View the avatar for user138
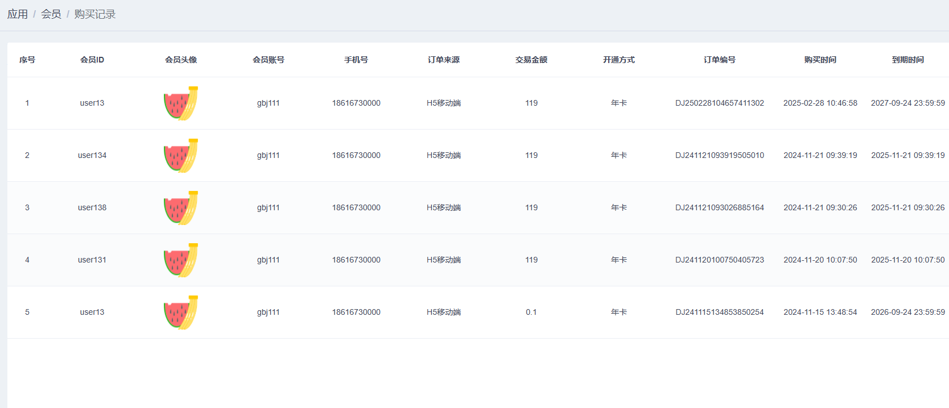The height and width of the screenshot is (408, 949). pos(181,208)
